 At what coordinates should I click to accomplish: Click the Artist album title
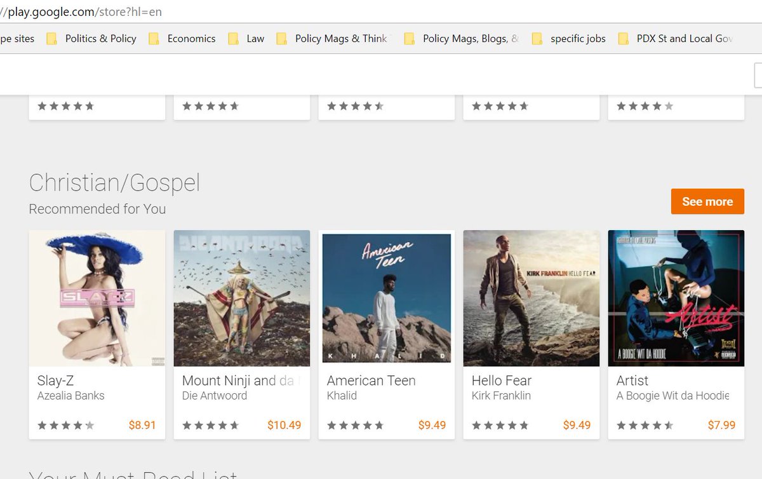tap(632, 381)
